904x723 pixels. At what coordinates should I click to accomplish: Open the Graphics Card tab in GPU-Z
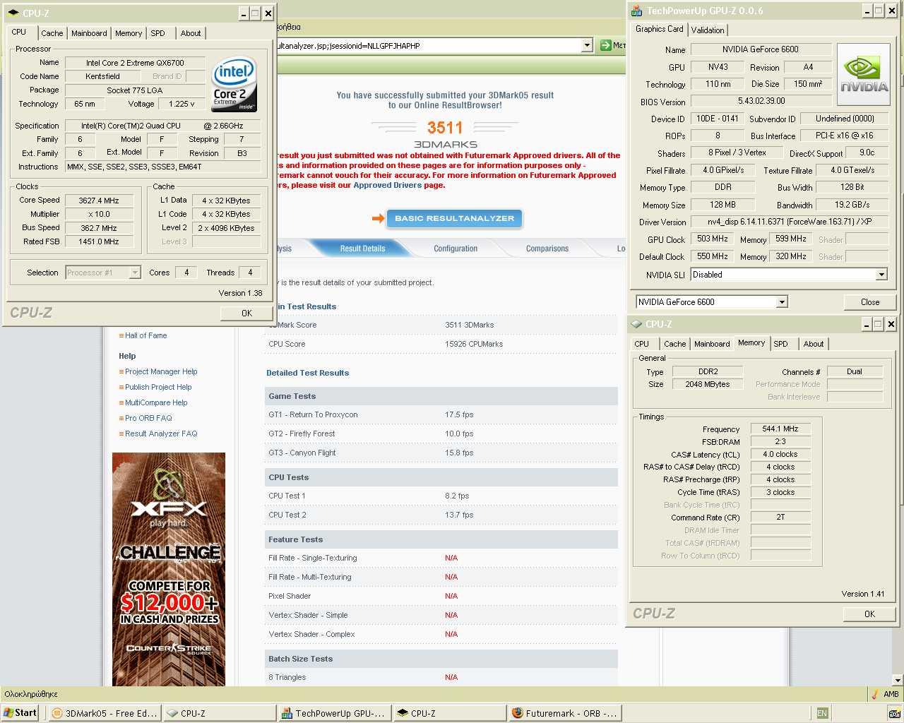[659, 29]
